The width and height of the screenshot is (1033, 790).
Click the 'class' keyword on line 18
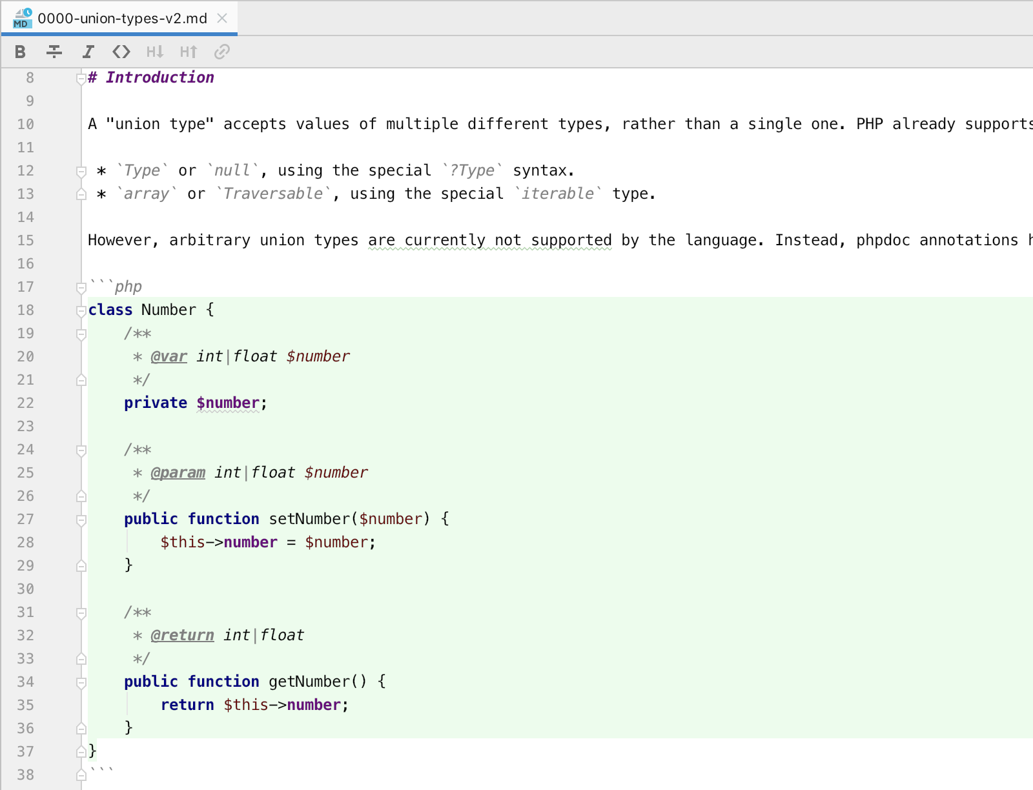pyautogui.click(x=110, y=310)
